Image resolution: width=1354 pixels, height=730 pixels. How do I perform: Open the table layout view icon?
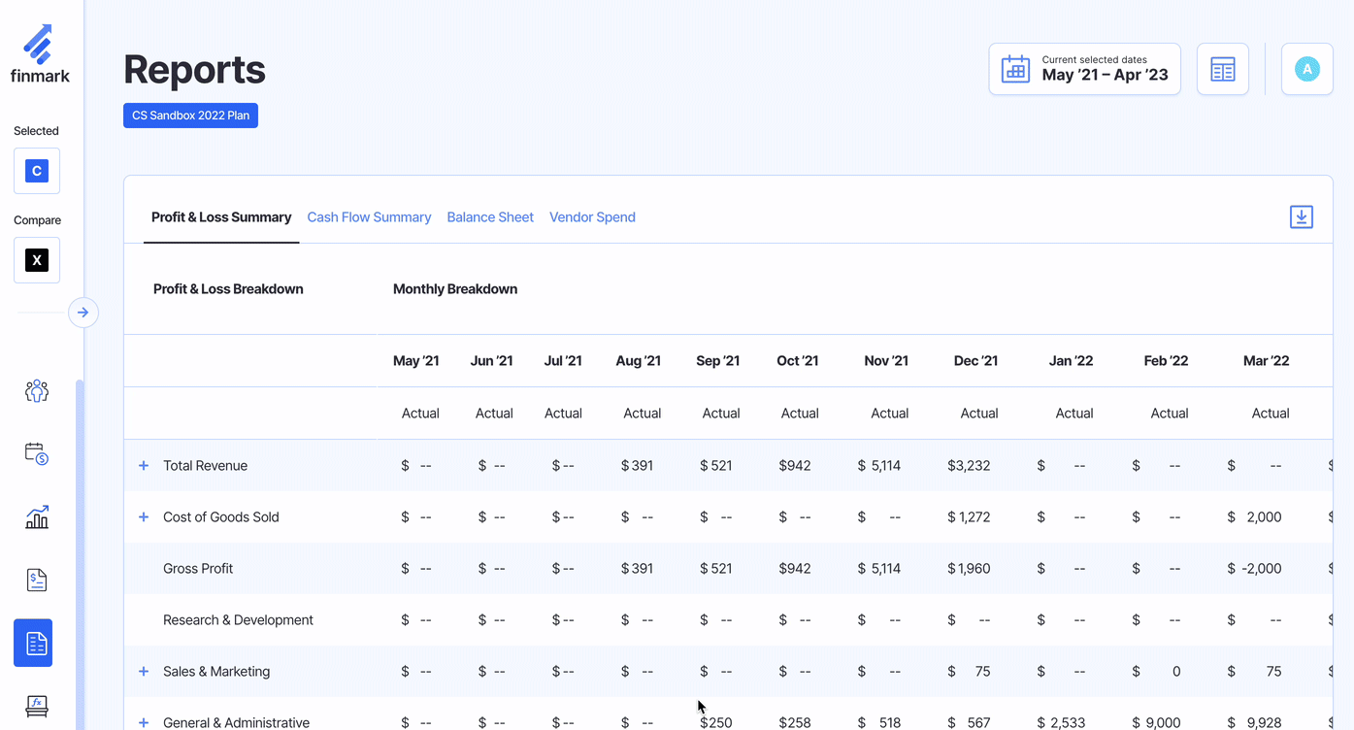tap(1222, 70)
